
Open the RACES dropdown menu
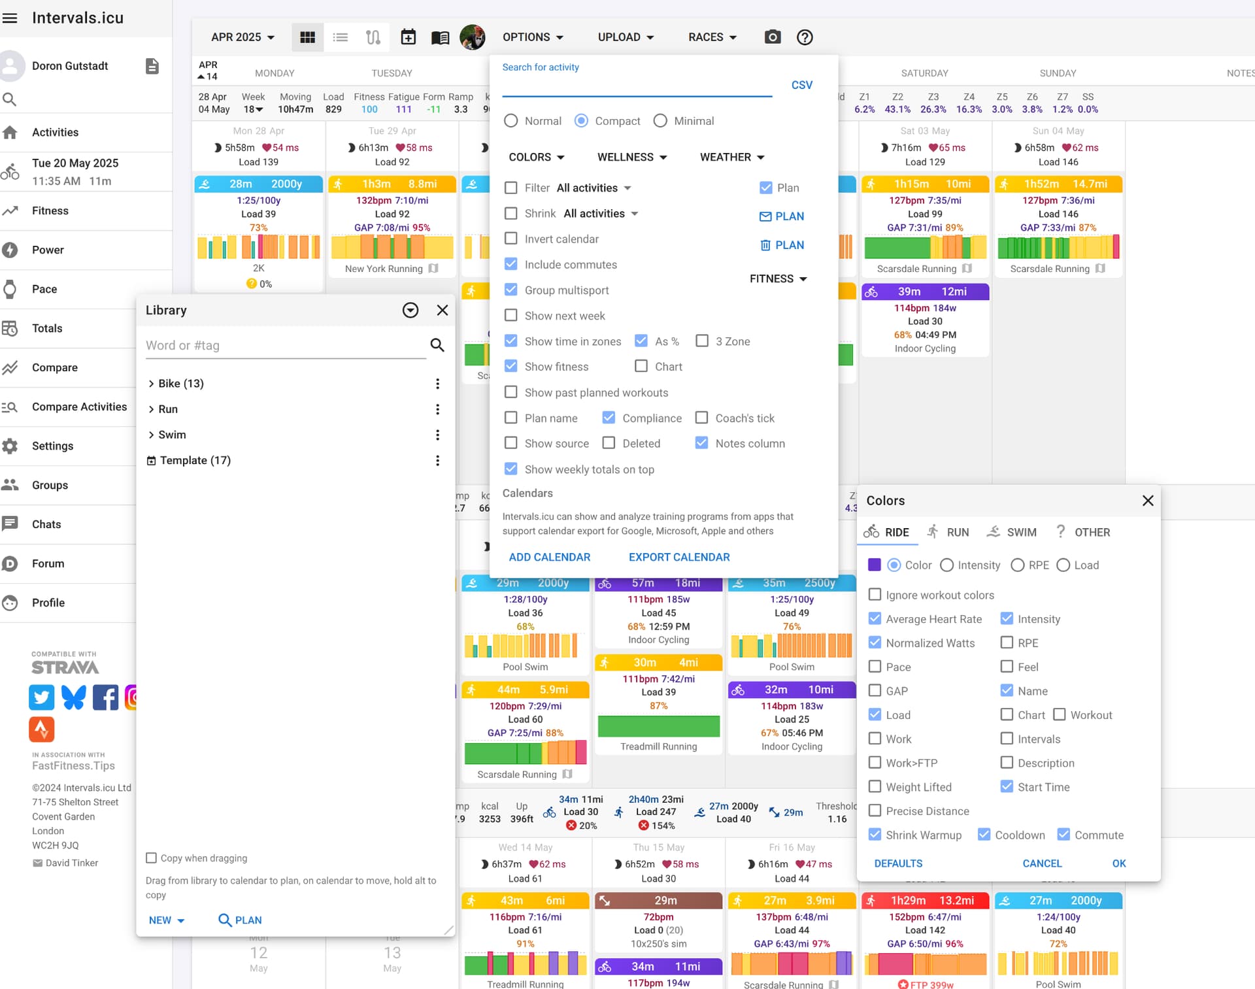712,37
